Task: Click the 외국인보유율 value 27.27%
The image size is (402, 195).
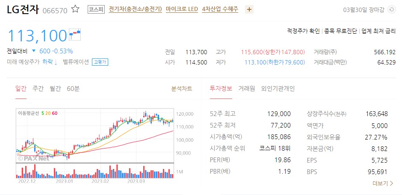Action: pos(376,137)
